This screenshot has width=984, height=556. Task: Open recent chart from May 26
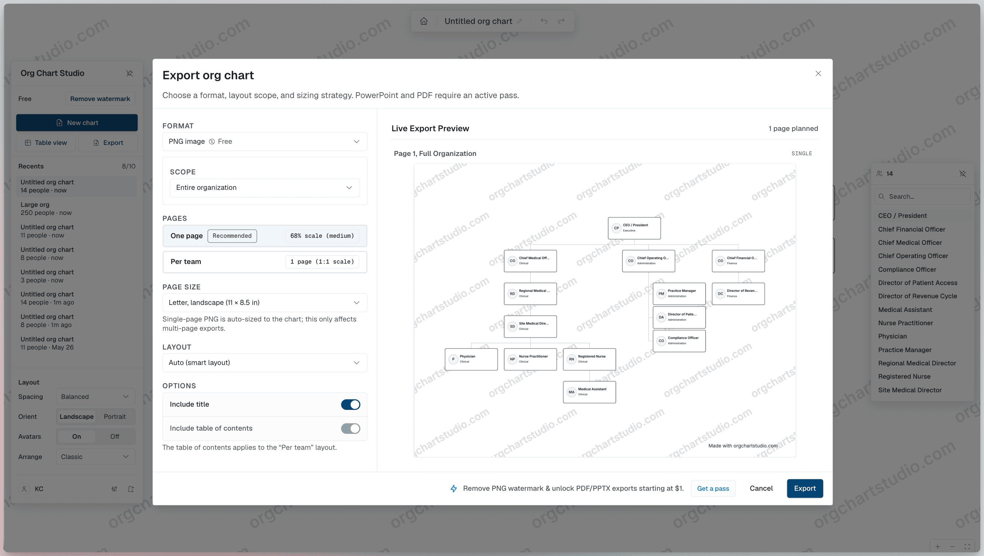[x=76, y=343]
